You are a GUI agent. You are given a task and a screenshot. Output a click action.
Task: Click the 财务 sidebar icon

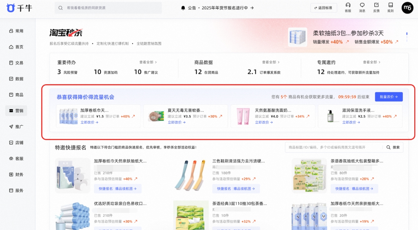click(11, 174)
